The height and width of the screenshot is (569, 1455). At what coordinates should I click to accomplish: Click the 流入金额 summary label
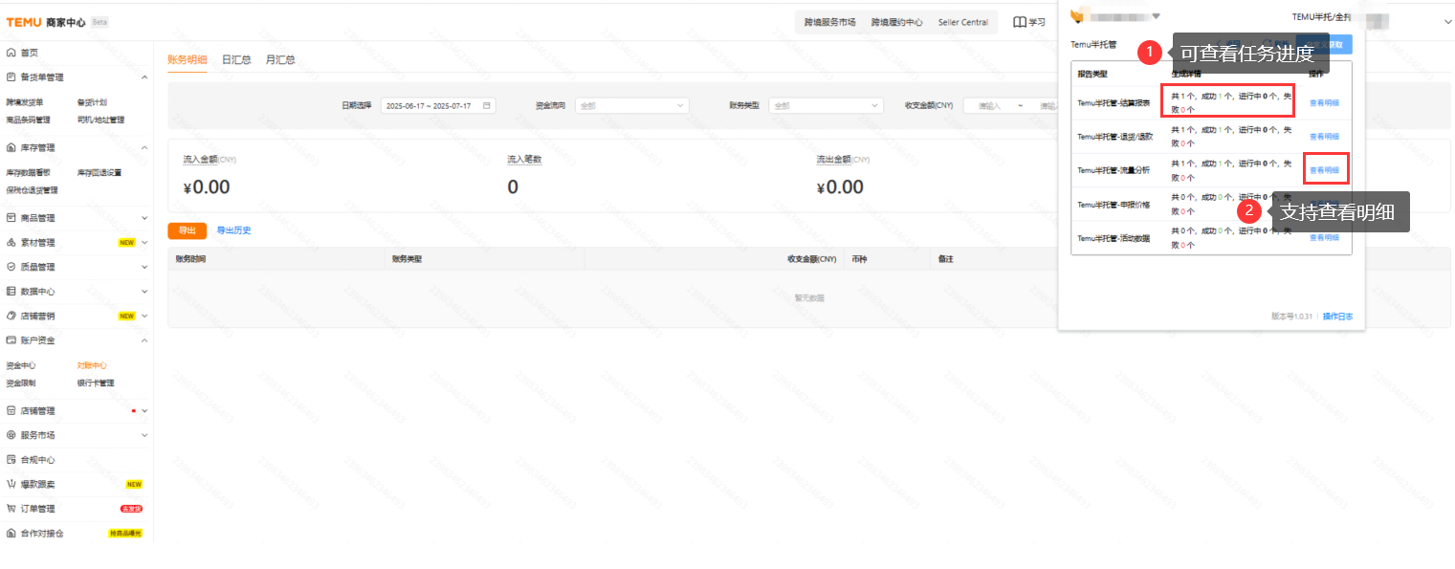pos(201,159)
